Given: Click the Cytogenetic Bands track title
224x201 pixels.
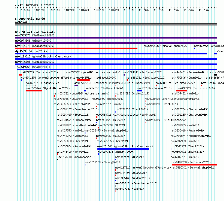Looking at the screenshot, I should [x=30, y=19].
